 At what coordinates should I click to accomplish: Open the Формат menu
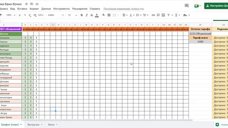(x=34, y=9)
